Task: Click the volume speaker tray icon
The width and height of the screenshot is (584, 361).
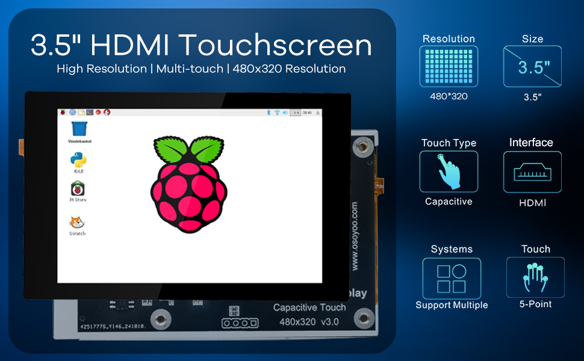Action: pos(285,113)
